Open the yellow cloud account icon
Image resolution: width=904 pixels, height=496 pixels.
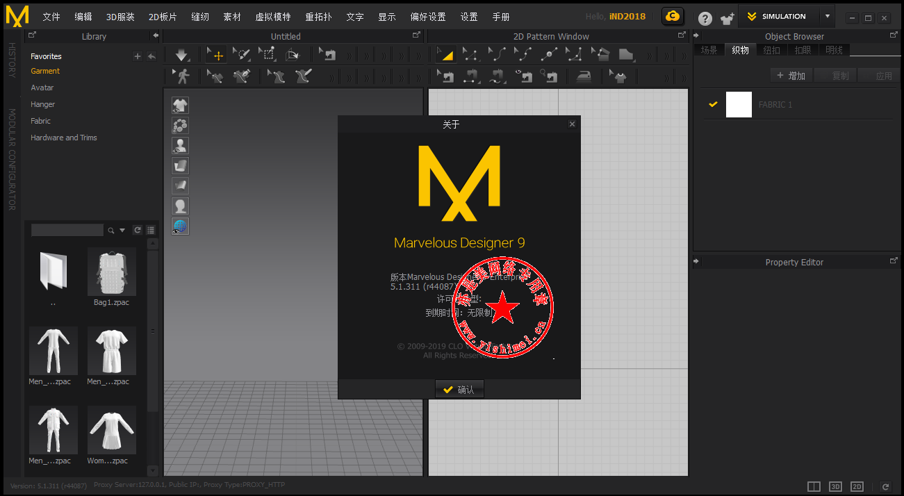click(673, 16)
